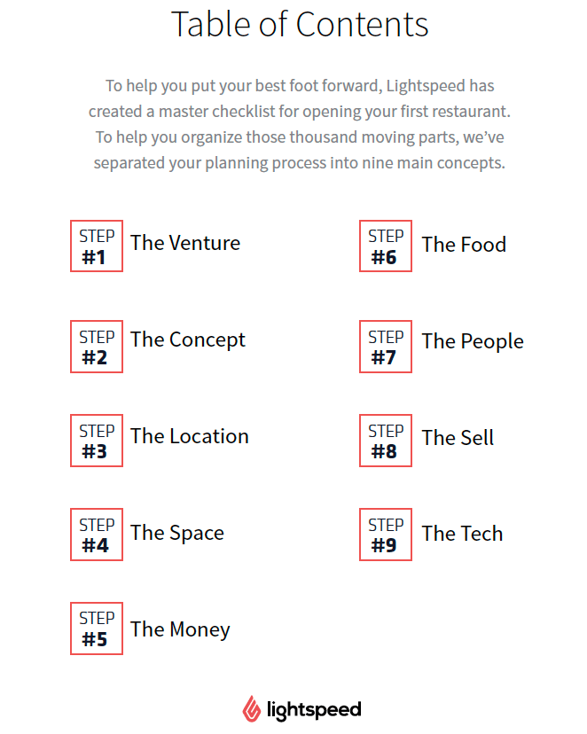This screenshot has height=734, width=587.
Task: Click the Step #6 box icon
Action: tap(386, 246)
